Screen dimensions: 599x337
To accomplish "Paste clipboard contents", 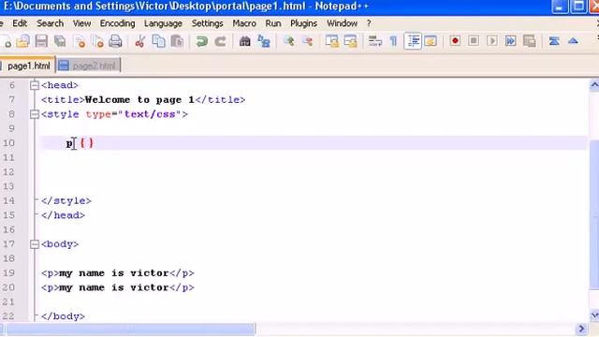I will pyautogui.click(x=177, y=41).
